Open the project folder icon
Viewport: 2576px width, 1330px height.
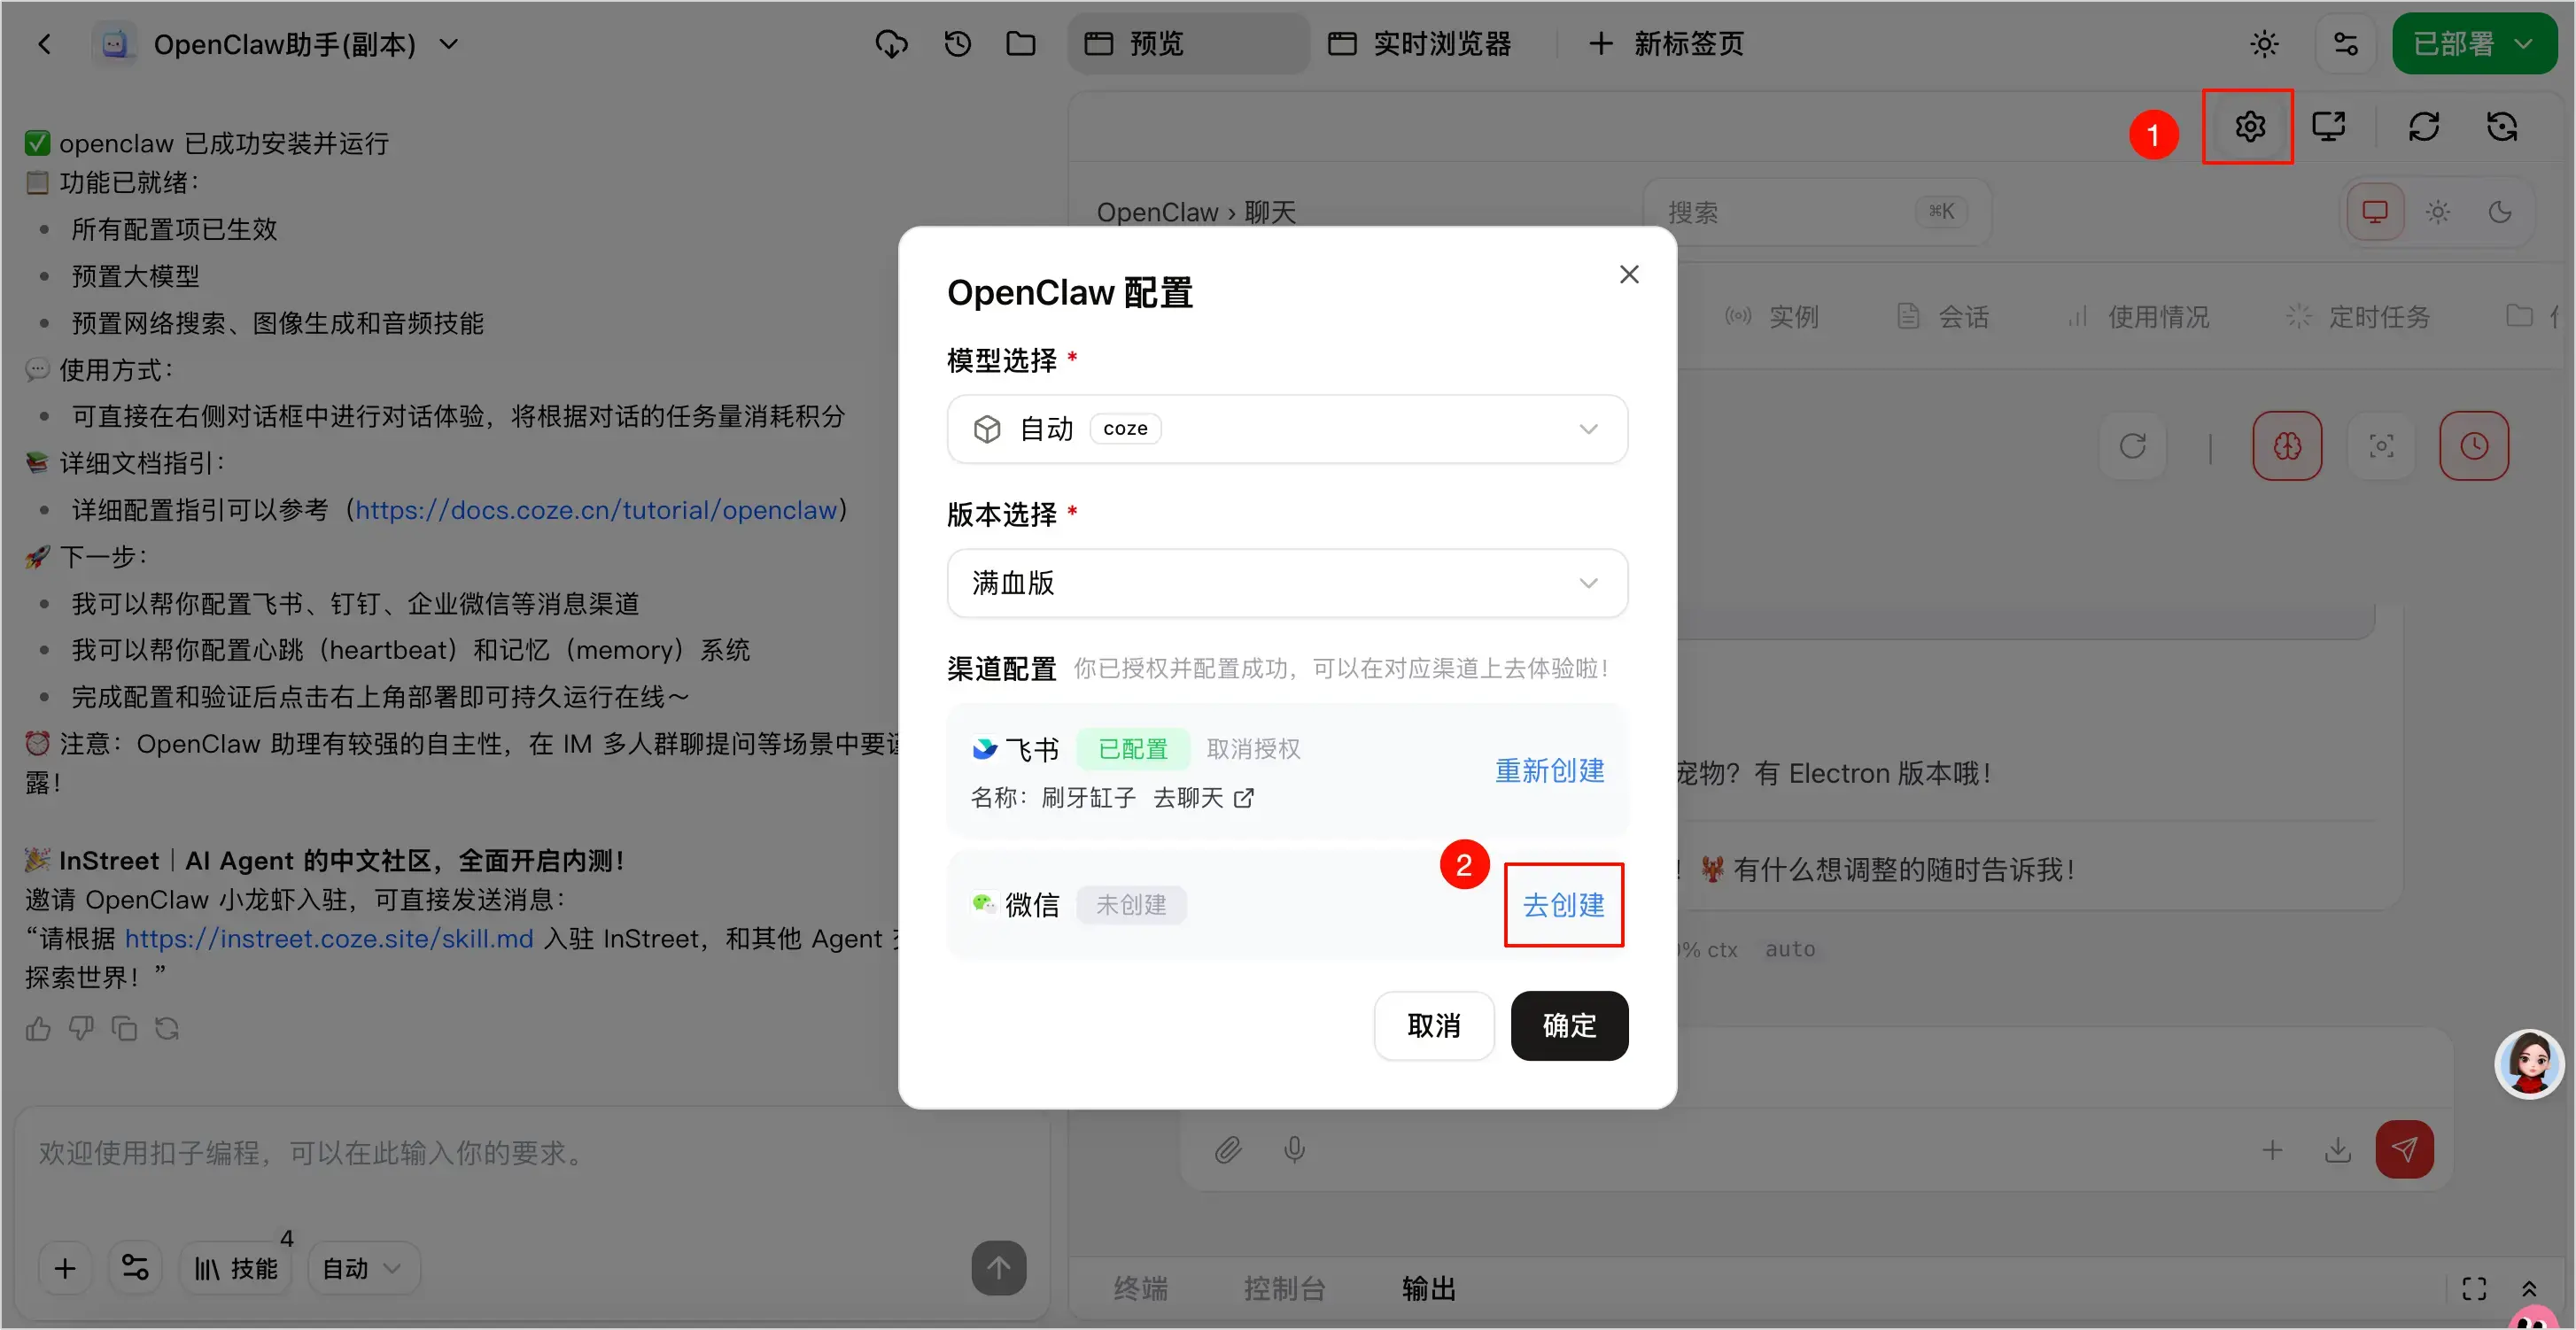point(1020,44)
